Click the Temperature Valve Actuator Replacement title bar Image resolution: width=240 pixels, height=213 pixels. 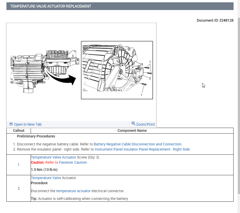pos(120,6)
